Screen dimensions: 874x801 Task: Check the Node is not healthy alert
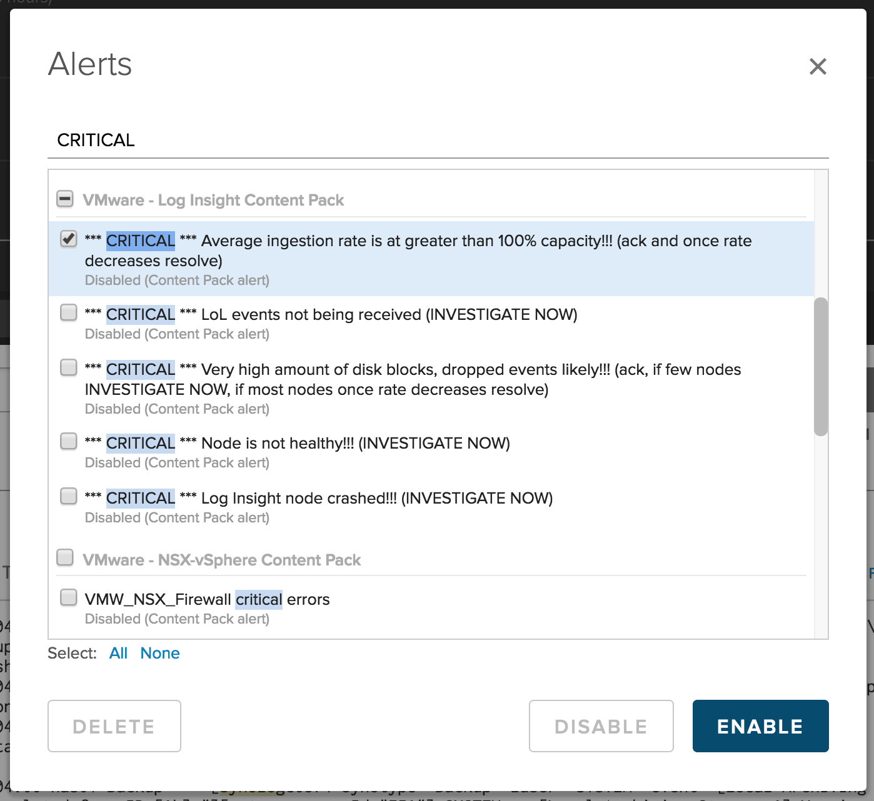(69, 441)
